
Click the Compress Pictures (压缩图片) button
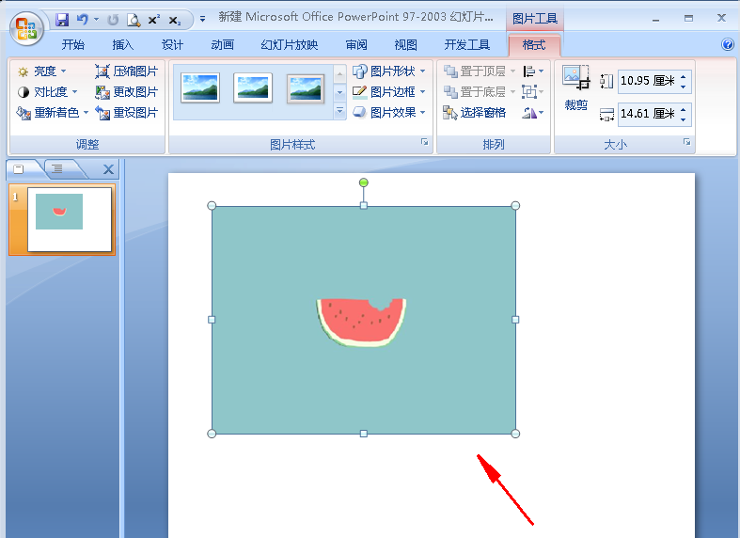(126, 71)
